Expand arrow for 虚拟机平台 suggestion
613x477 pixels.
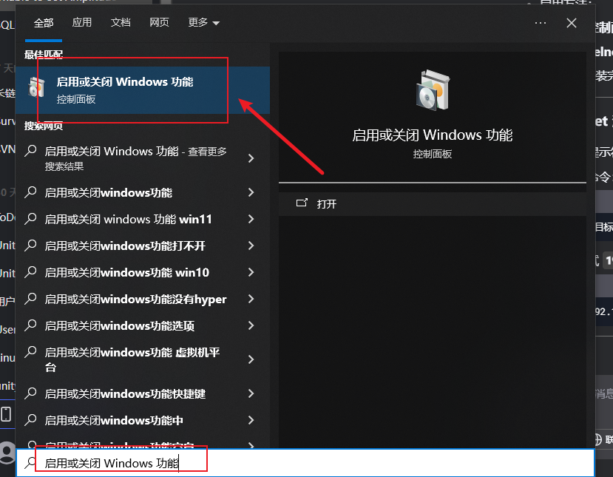251,359
